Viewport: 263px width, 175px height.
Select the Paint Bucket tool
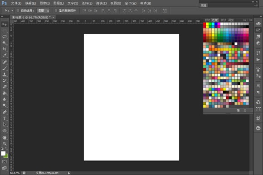(5, 93)
